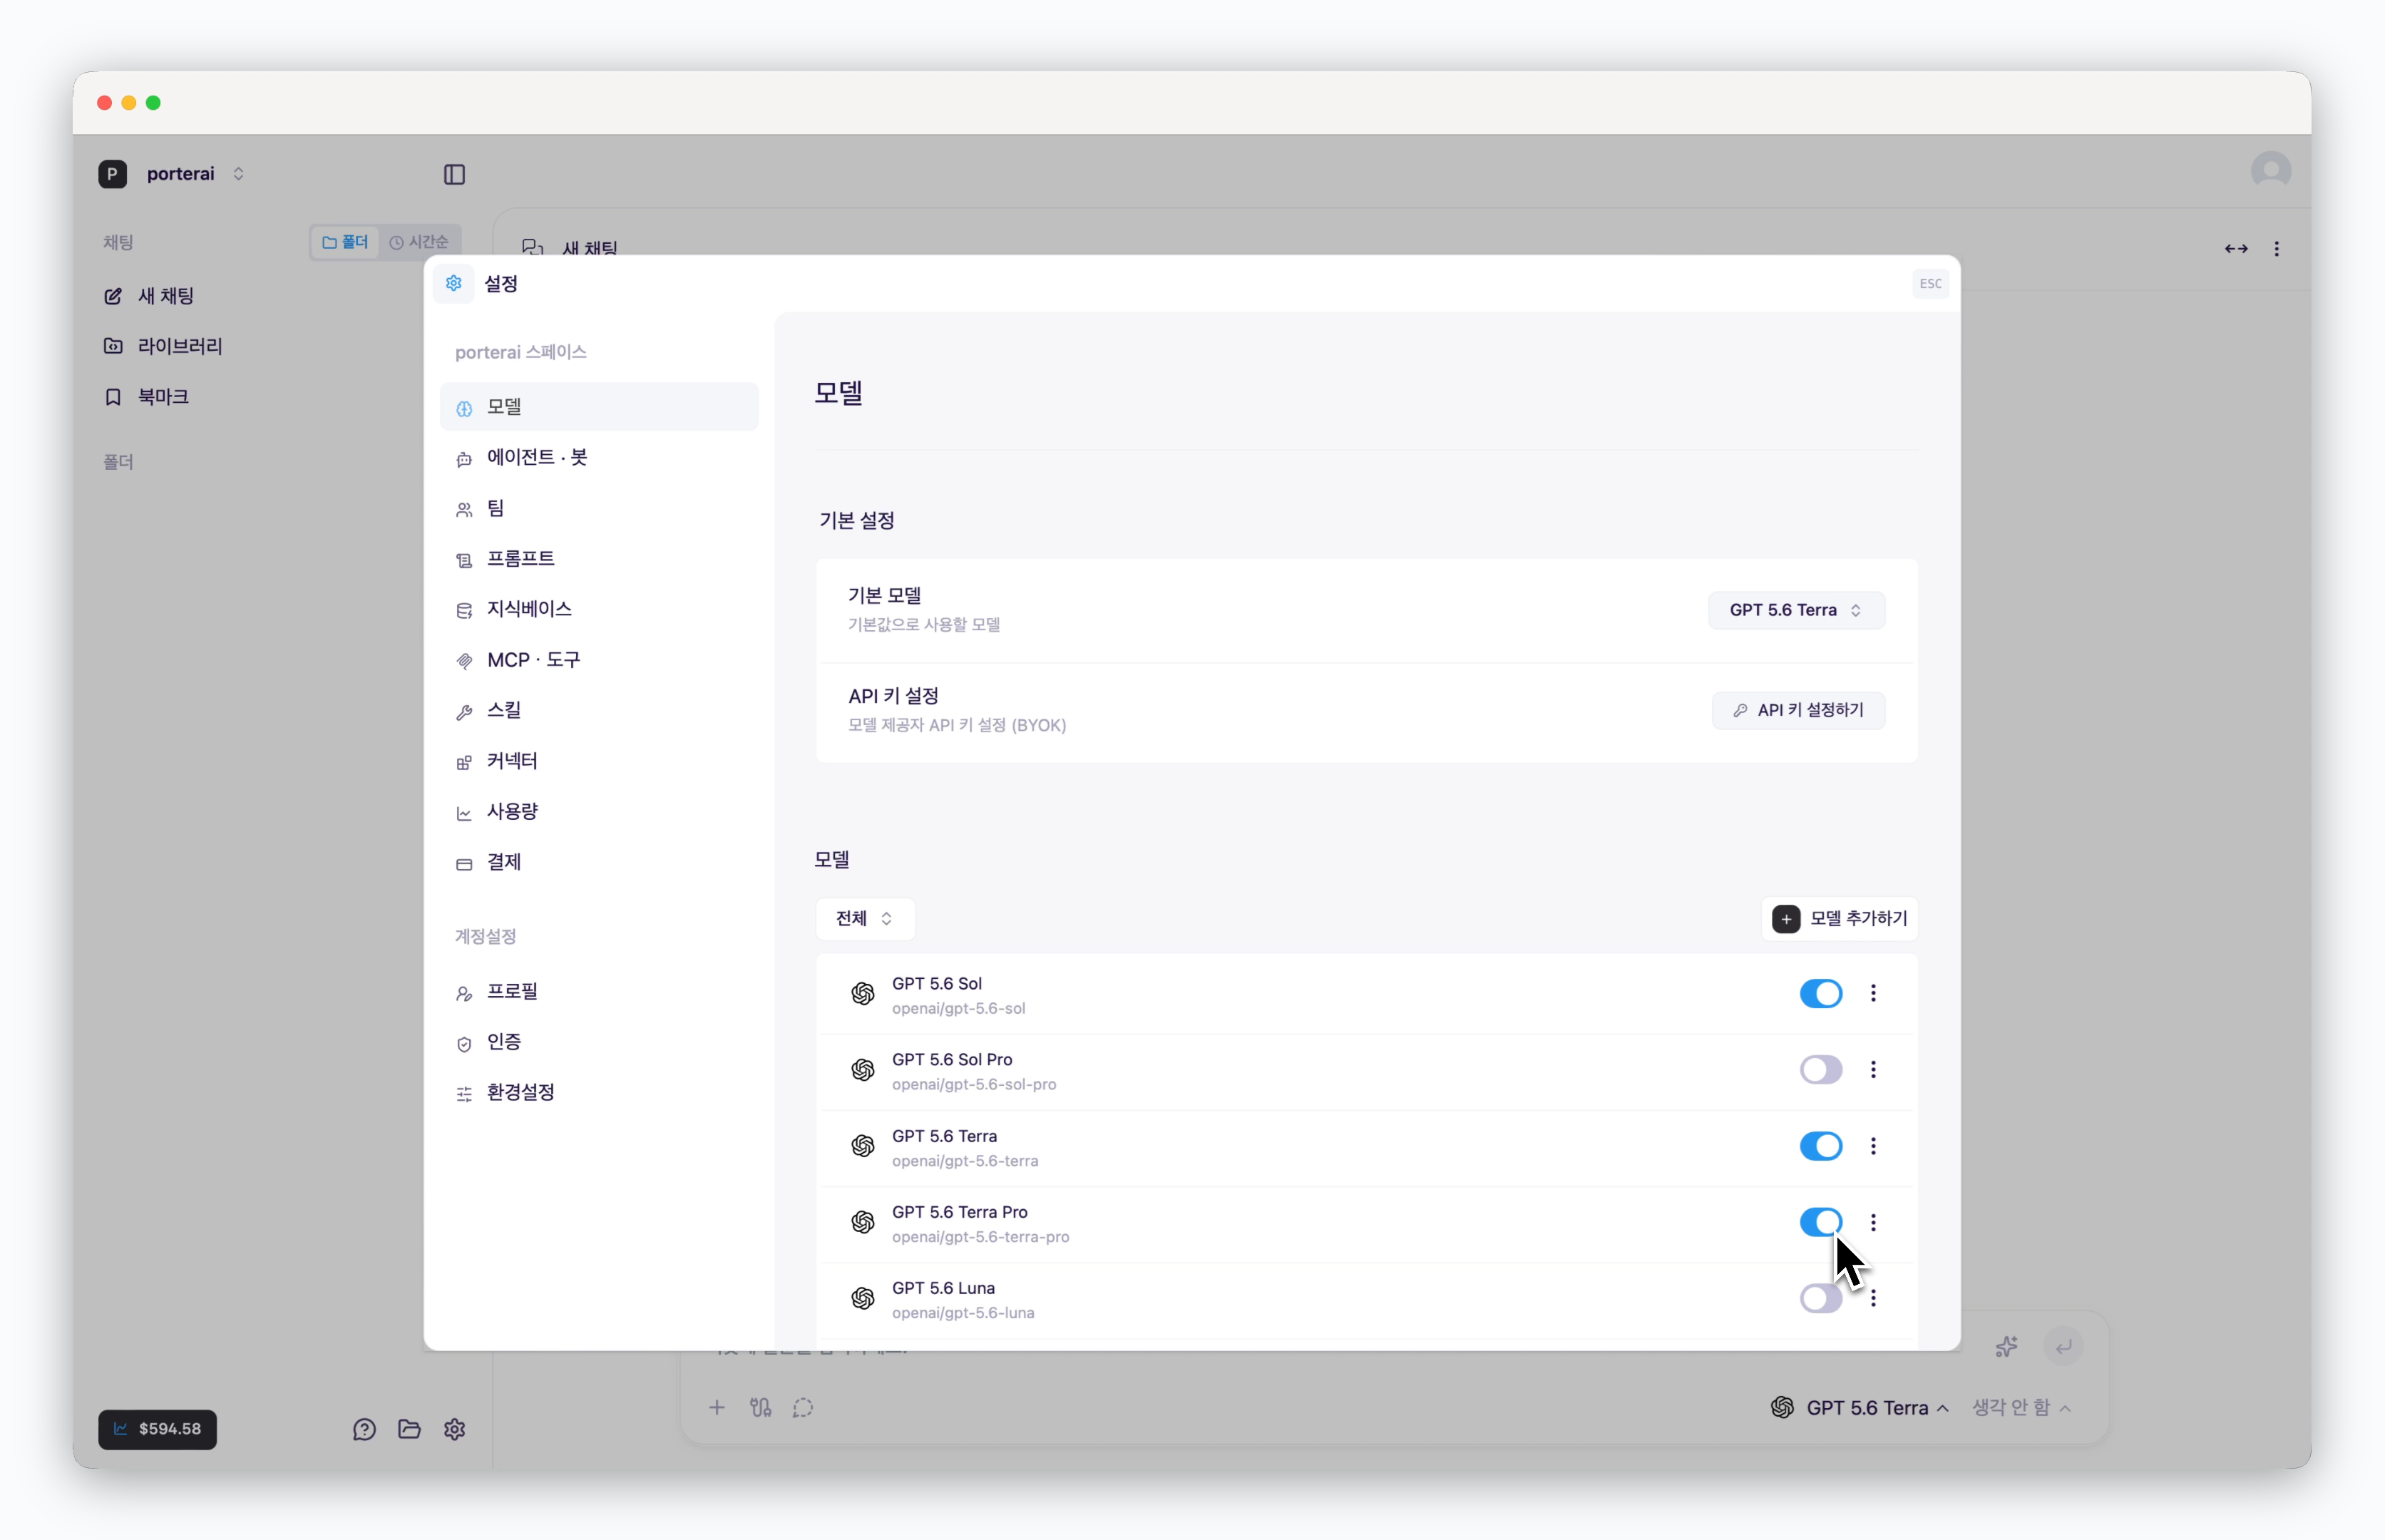
Task: Open the 생각 안 함 thinking dropdown
Action: (2021, 1408)
